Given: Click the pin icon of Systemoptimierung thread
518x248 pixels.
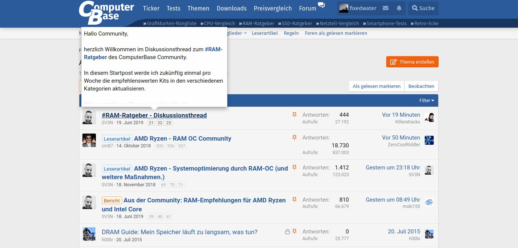Looking at the screenshot, I should pyautogui.click(x=294, y=168).
